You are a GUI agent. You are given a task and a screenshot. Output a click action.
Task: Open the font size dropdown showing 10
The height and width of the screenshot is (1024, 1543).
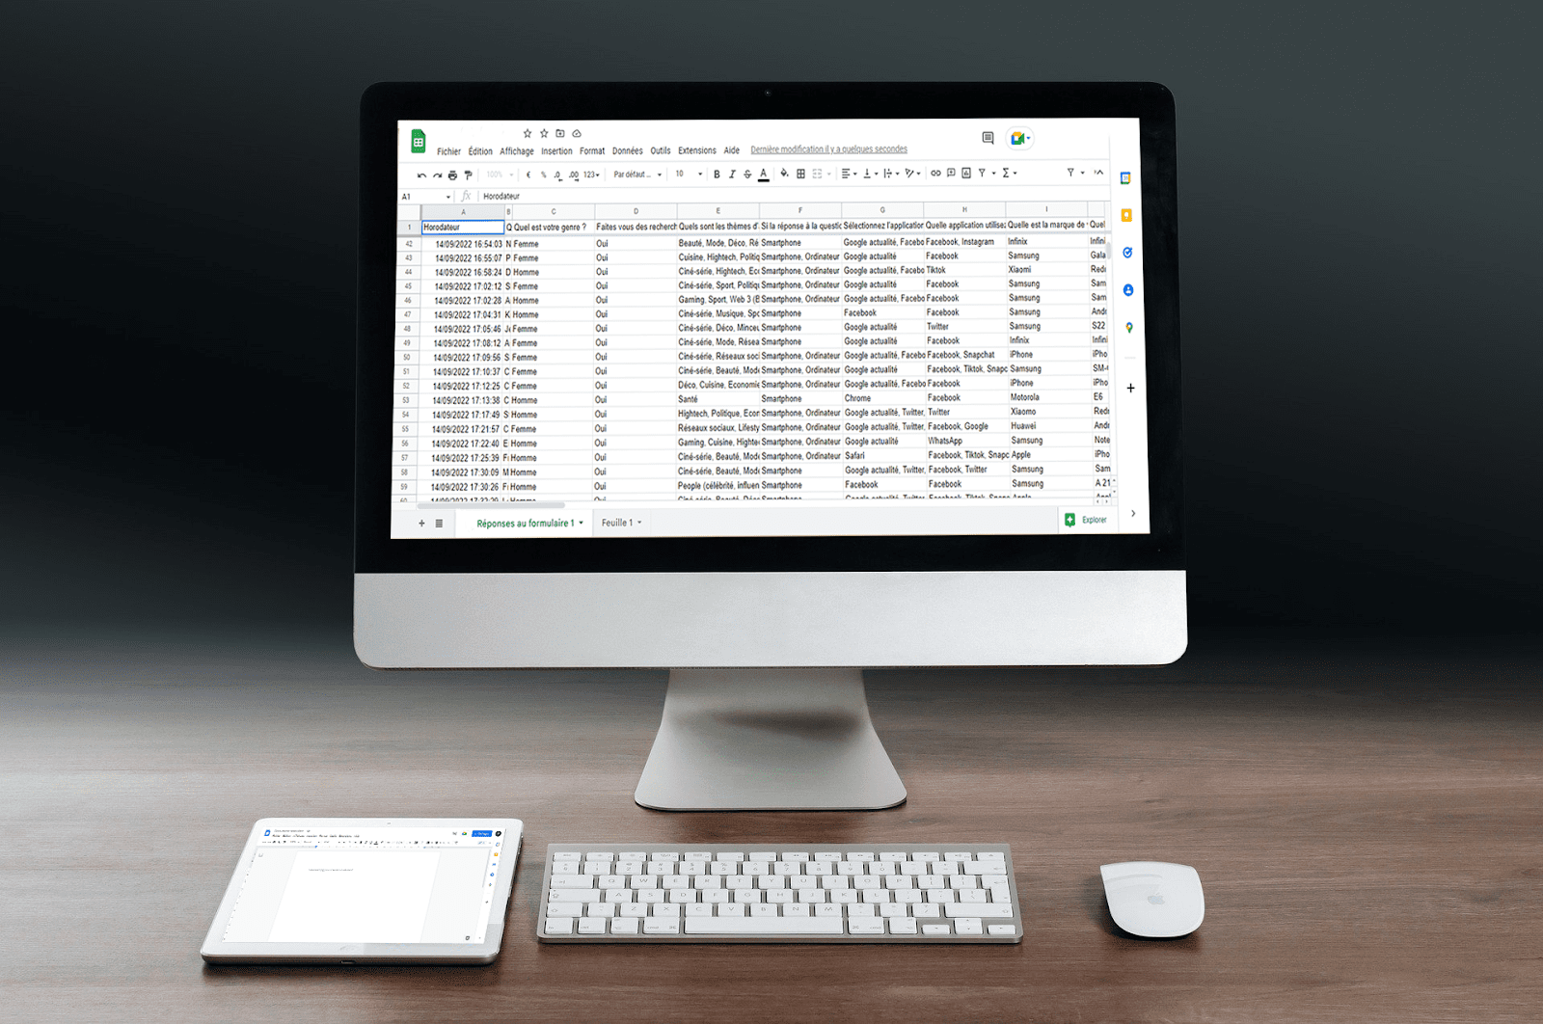(689, 174)
